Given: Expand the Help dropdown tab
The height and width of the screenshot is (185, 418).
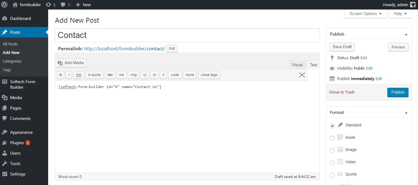Looking at the screenshot, I should point(400,14).
